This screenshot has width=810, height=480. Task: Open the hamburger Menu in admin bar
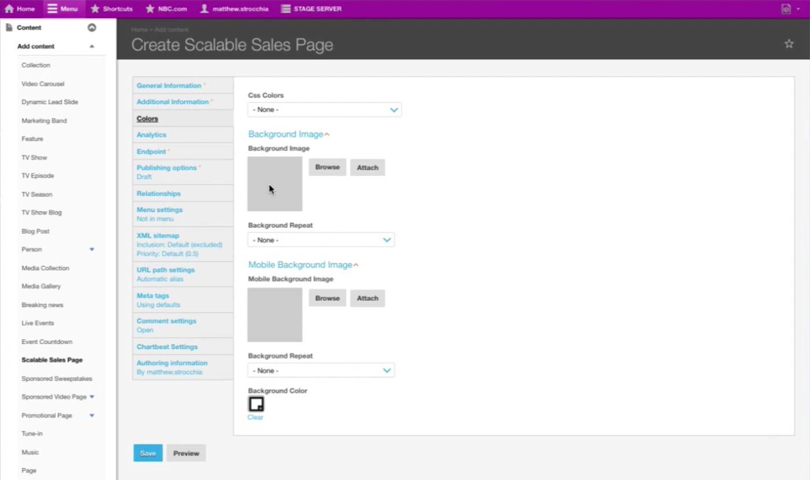click(x=53, y=9)
